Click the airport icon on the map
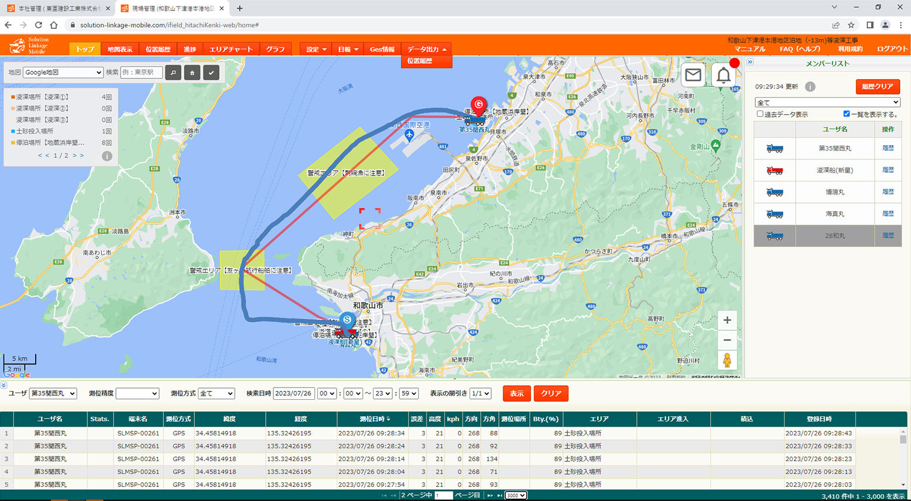The height and width of the screenshot is (501, 911). click(409, 135)
